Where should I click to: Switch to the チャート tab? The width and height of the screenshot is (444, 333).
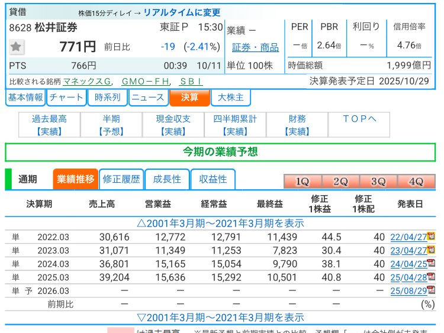pos(66,98)
